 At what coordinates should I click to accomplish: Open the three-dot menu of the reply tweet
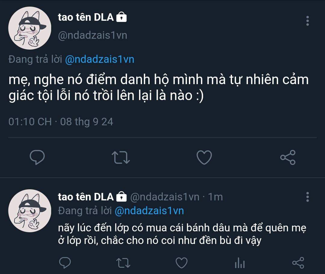308,197
